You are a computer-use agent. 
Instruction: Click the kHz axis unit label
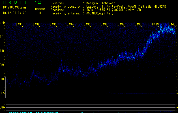tap(3, 23)
